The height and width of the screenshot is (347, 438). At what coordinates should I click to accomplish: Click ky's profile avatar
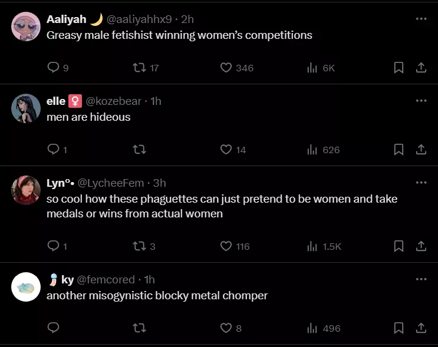pos(26,287)
